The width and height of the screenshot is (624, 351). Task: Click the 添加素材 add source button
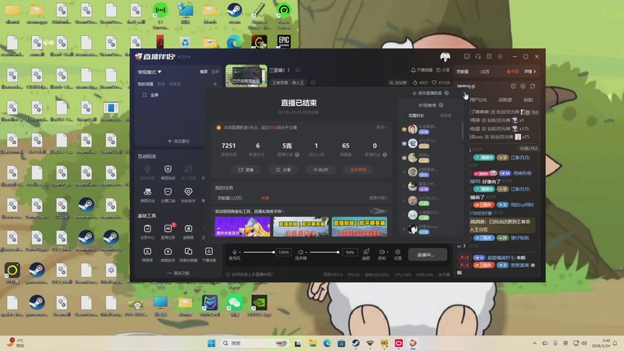tap(179, 141)
